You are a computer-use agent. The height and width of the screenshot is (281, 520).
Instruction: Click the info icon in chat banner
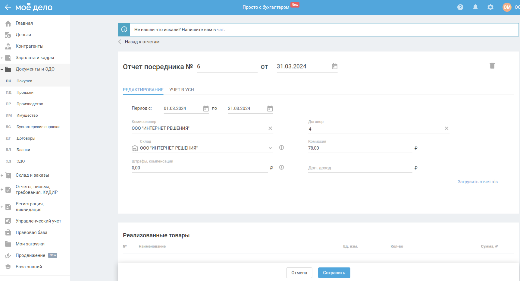[x=124, y=30]
